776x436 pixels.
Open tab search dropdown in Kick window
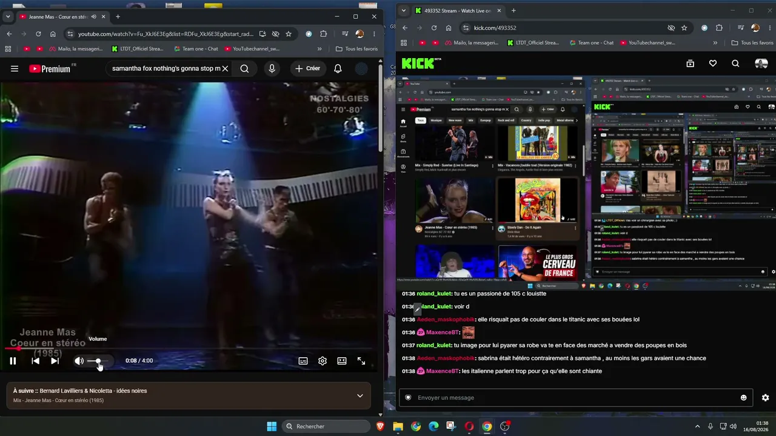pos(404,10)
